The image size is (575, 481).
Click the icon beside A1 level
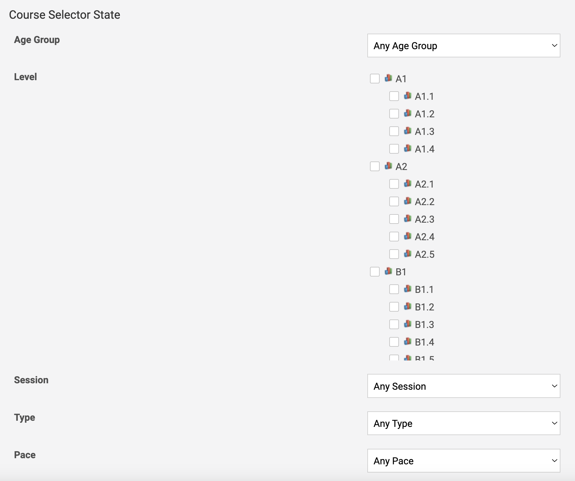click(388, 78)
